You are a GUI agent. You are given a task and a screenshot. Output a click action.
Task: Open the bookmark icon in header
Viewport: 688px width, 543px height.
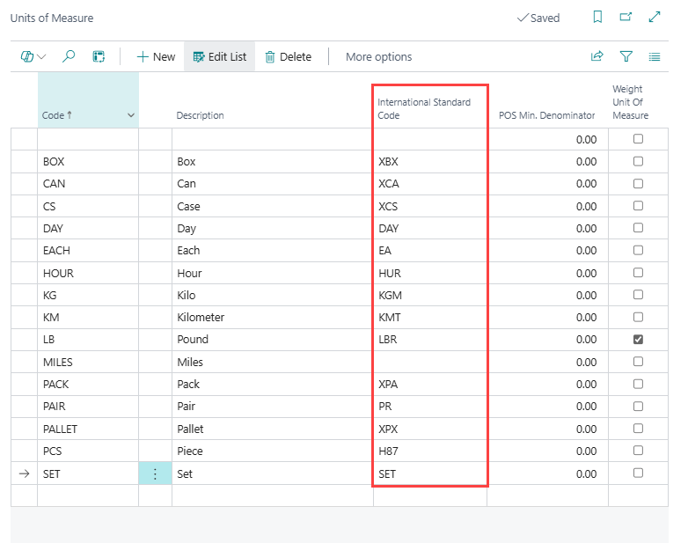pos(597,17)
